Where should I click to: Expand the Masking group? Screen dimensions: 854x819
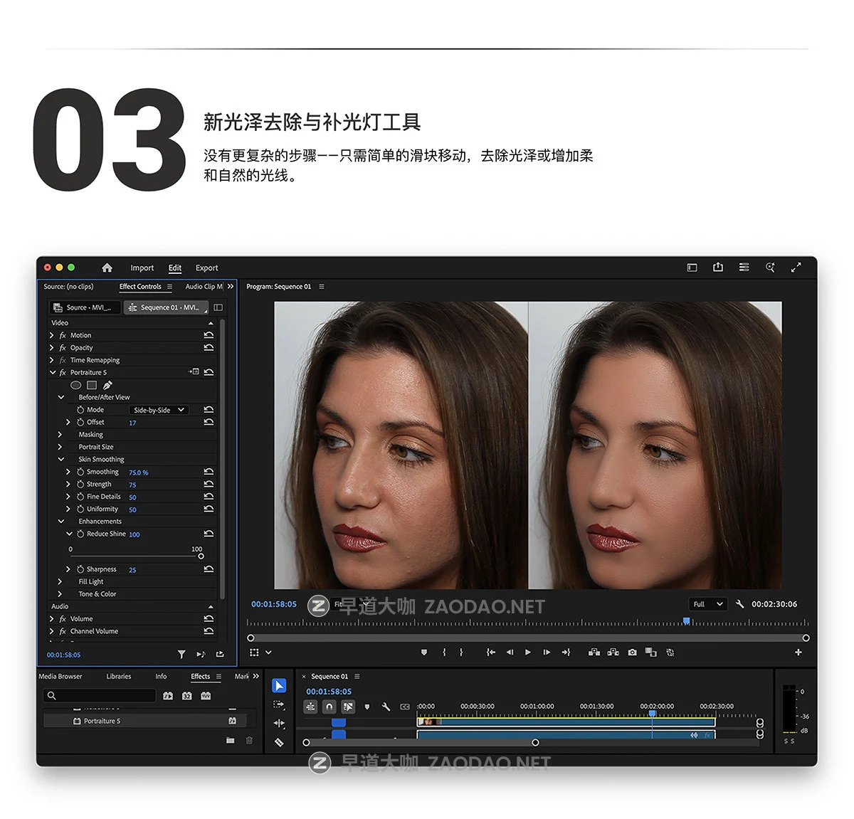[60, 435]
